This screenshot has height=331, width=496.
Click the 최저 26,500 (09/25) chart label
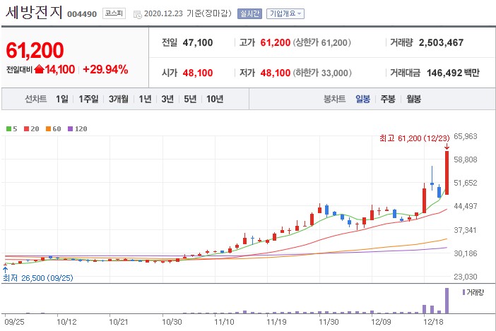[38, 278]
